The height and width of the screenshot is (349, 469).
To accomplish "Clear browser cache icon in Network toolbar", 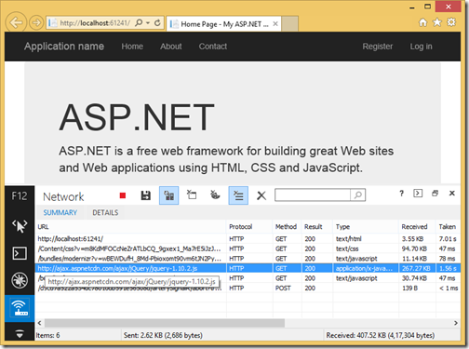I will (x=192, y=195).
